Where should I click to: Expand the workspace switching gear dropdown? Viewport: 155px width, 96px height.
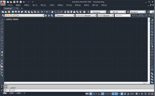tap(139, 94)
